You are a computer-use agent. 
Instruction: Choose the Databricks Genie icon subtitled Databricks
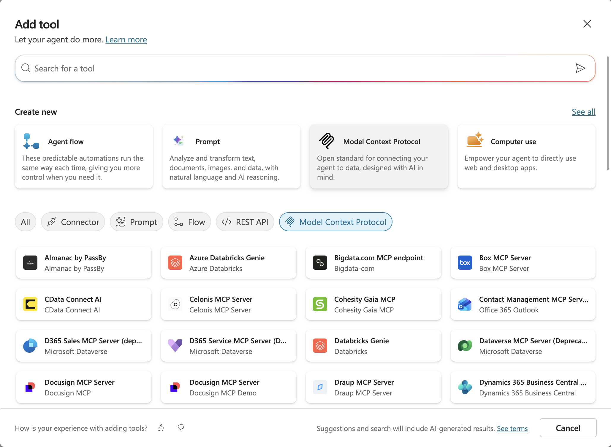point(320,346)
